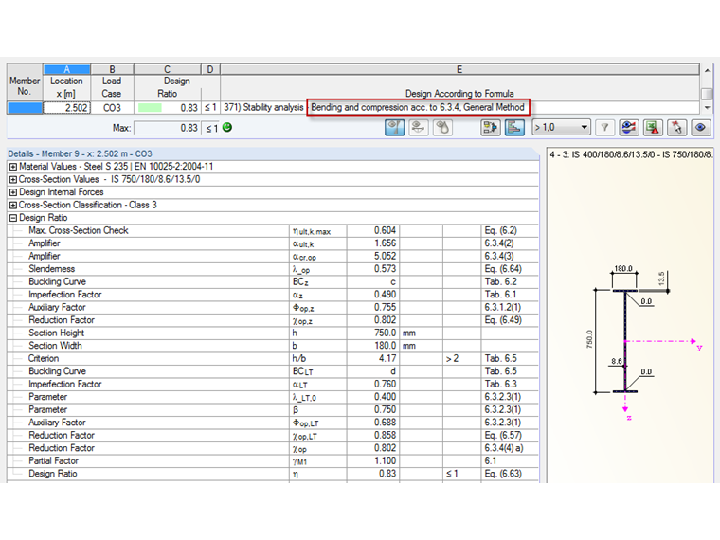The height and width of the screenshot is (540, 720).
Task: Click reference 6.3.4(4) a)
Action: tap(504, 448)
